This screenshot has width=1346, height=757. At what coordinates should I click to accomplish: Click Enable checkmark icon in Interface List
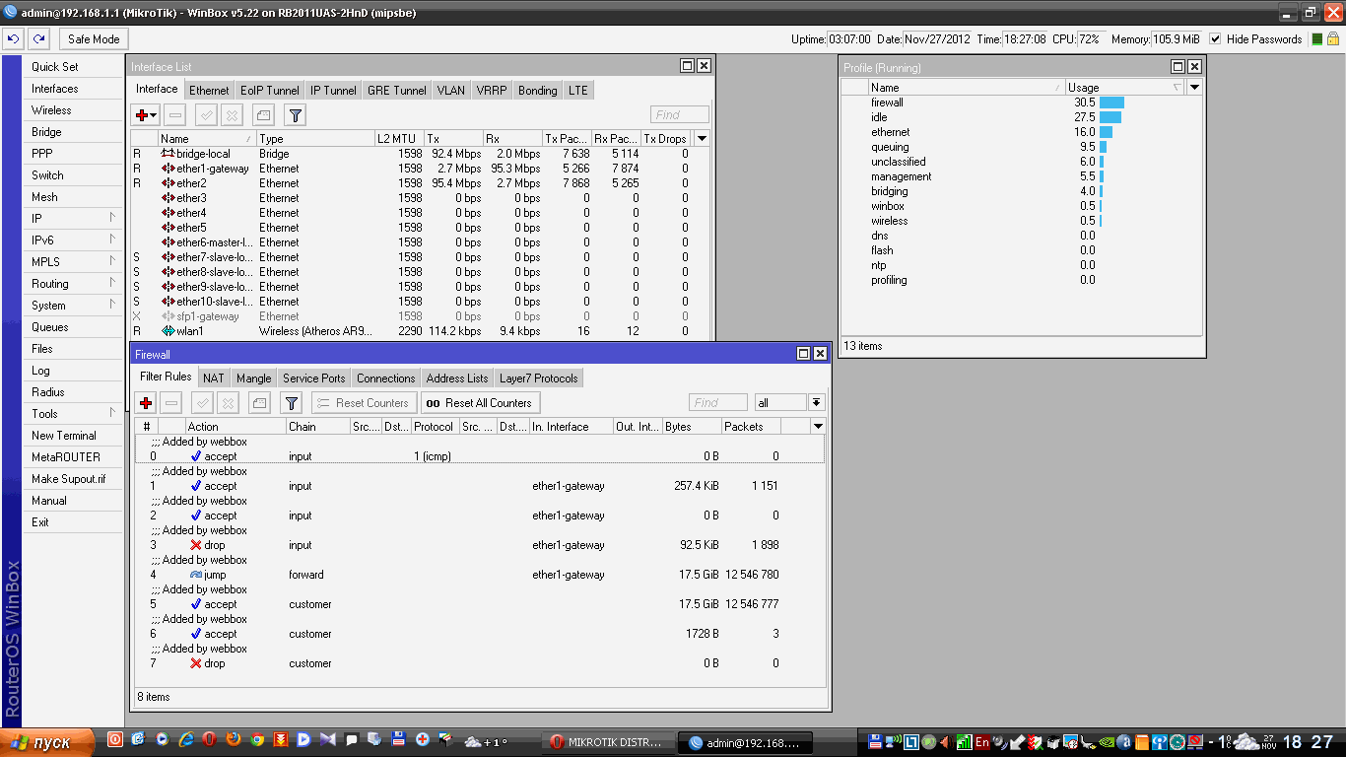click(x=206, y=115)
